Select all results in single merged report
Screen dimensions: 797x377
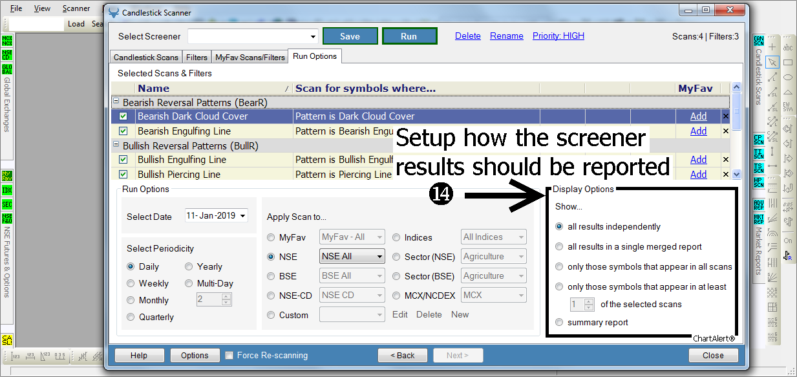559,246
